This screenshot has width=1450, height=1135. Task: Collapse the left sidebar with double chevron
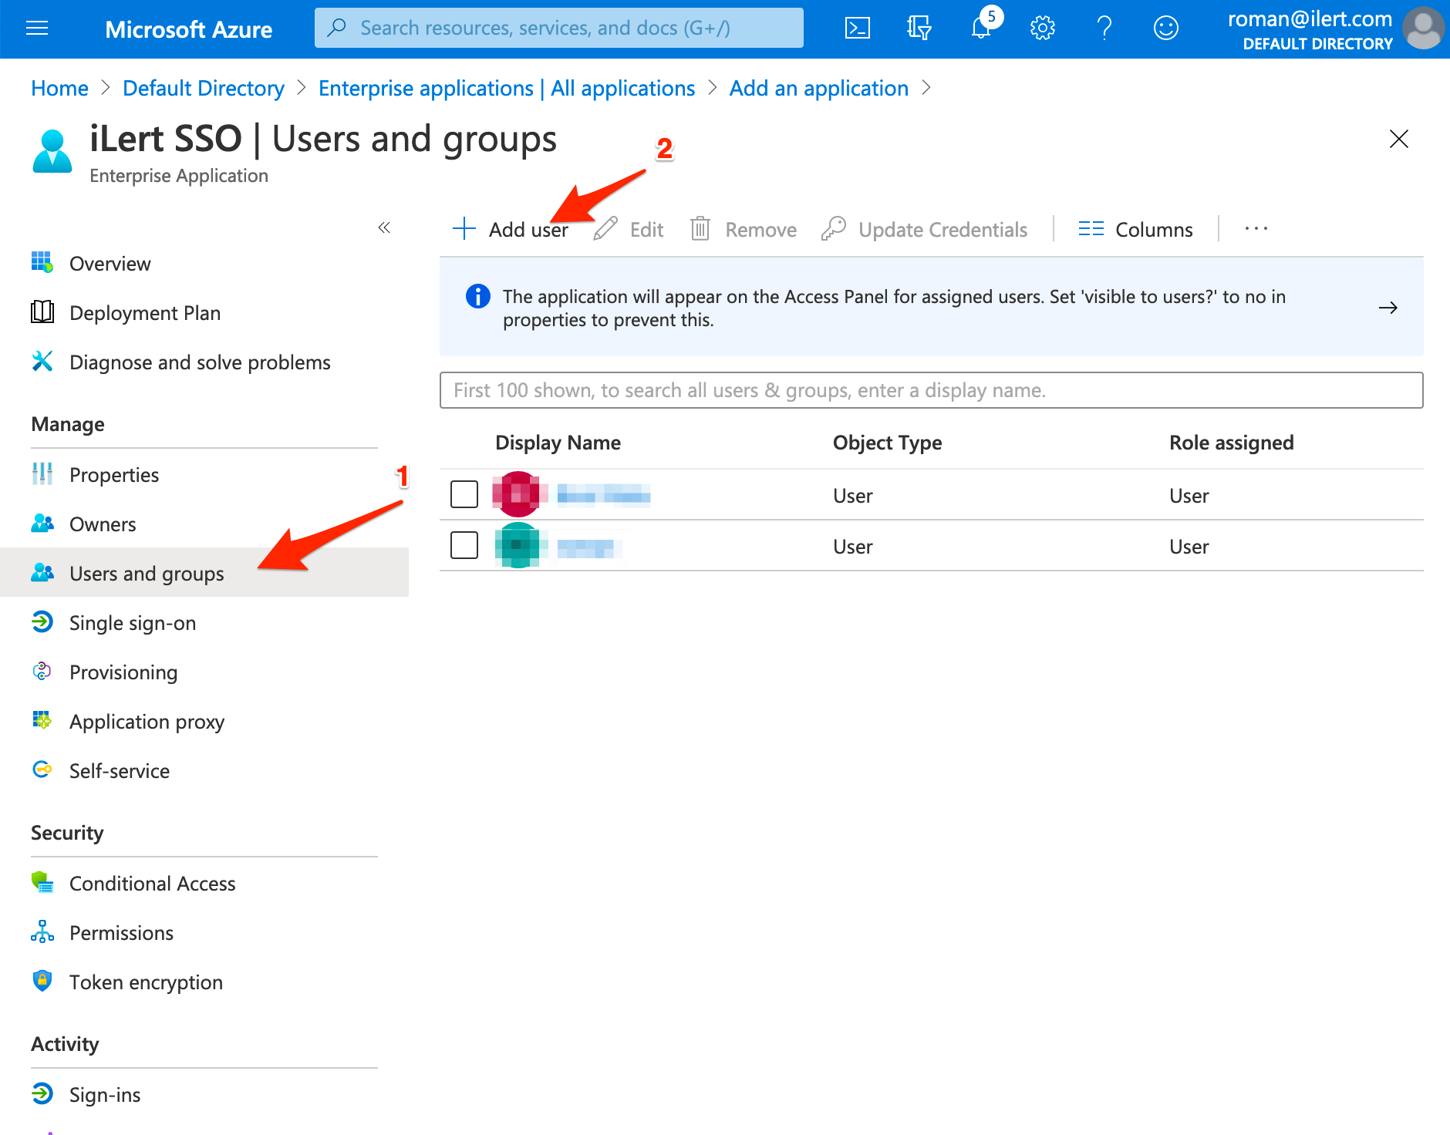384,227
